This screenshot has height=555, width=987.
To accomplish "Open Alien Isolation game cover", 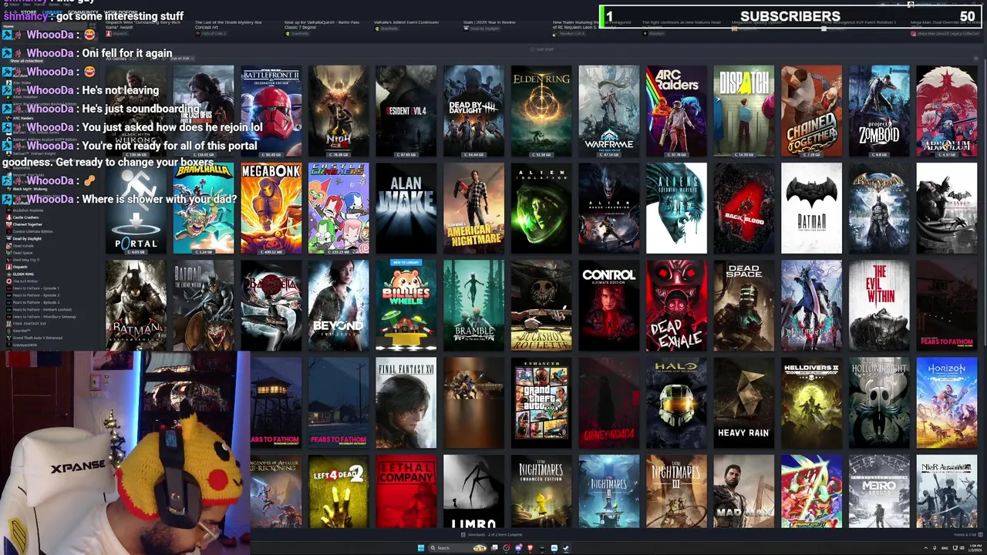I will pyautogui.click(x=541, y=208).
